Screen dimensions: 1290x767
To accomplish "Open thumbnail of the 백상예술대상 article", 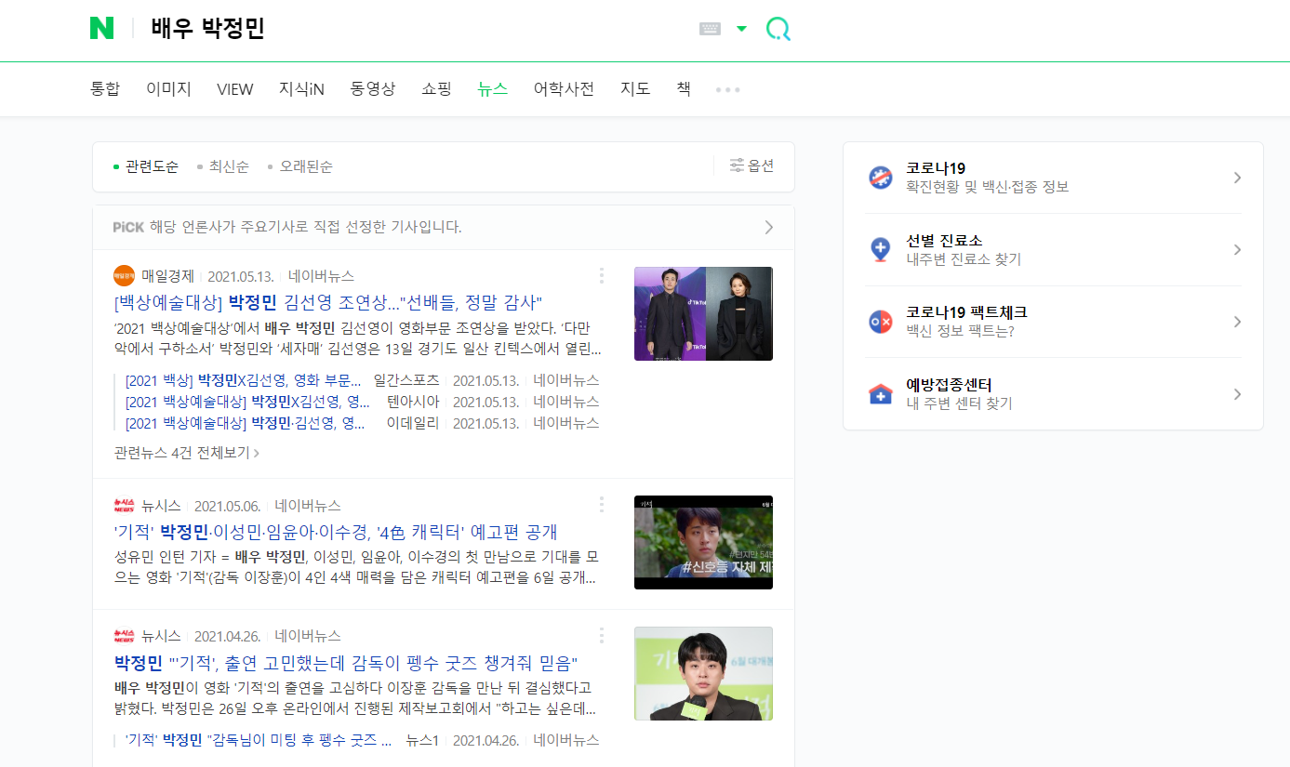I will click(703, 313).
